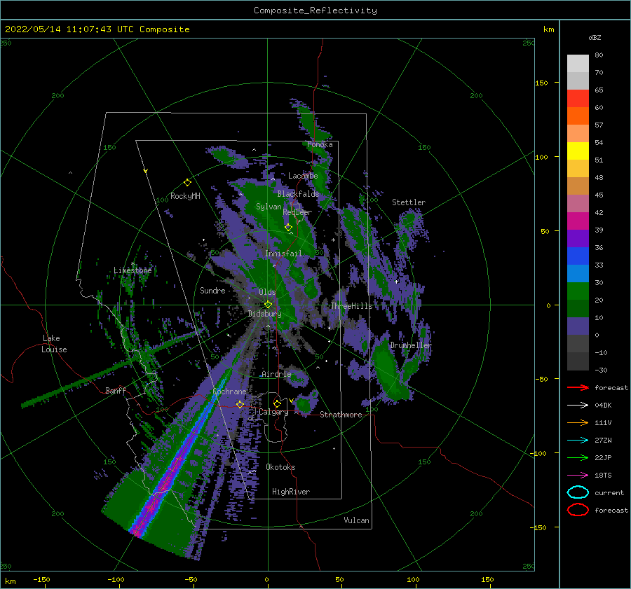Image resolution: width=631 pixels, height=589 pixels.
Task: Click the Lacombe city label
Action: tap(303, 176)
